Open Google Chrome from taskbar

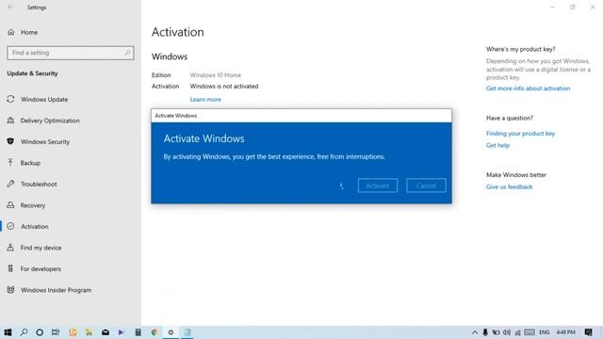tap(155, 332)
